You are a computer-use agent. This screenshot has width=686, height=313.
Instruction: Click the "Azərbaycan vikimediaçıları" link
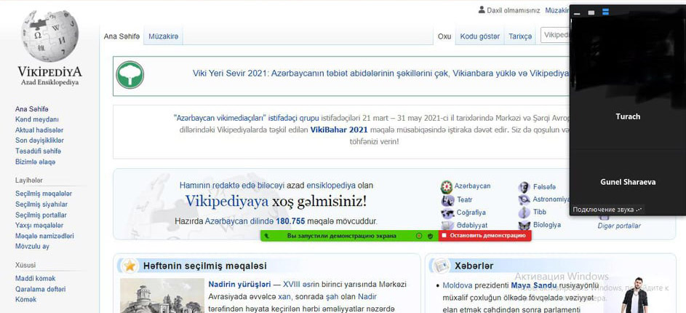tap(220, 118)
